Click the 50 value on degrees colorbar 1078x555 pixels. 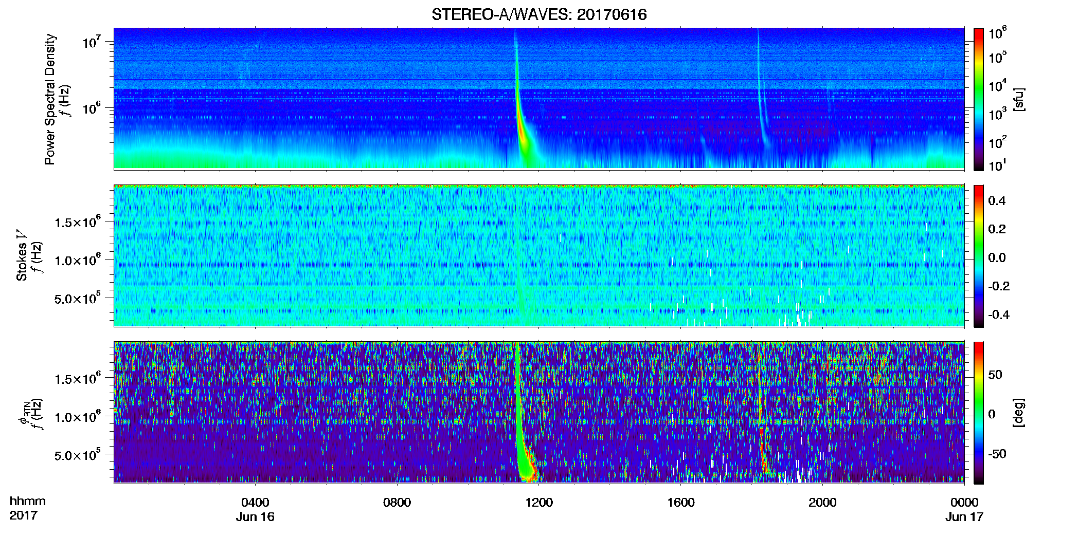point(995,375)
